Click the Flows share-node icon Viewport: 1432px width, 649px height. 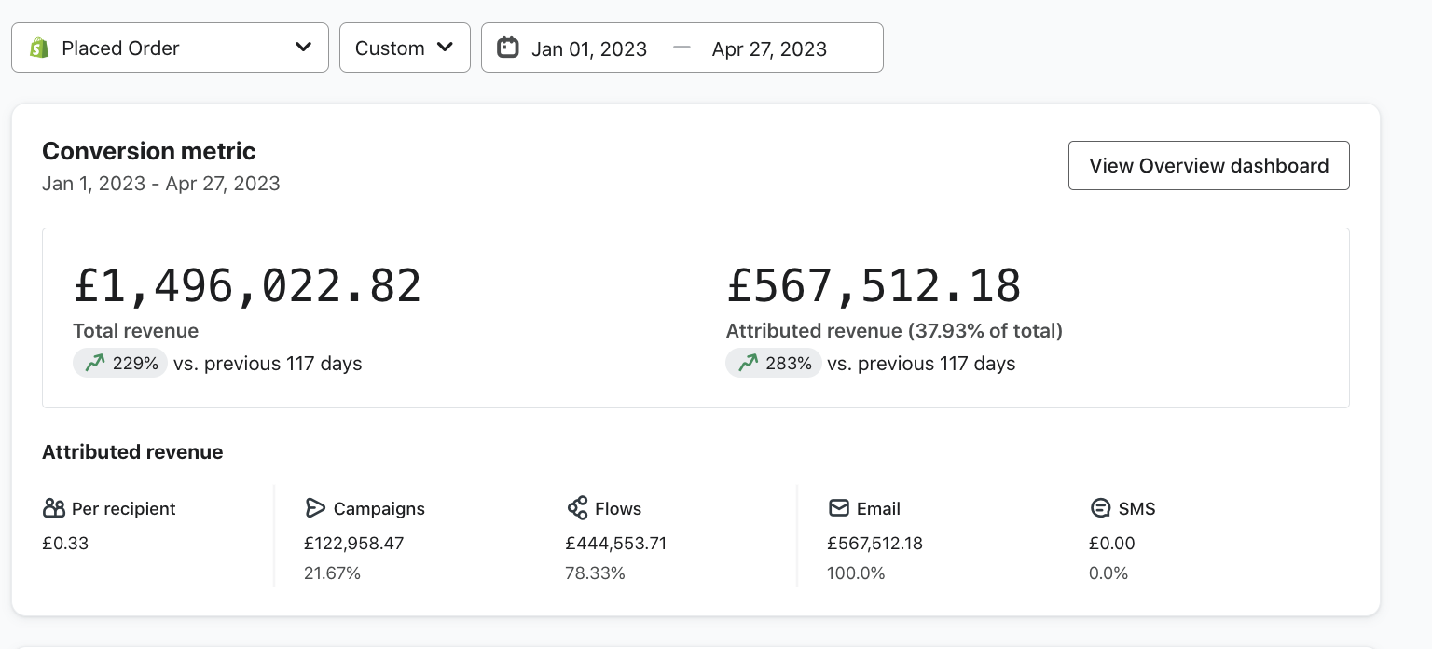[x=577, y=508]
